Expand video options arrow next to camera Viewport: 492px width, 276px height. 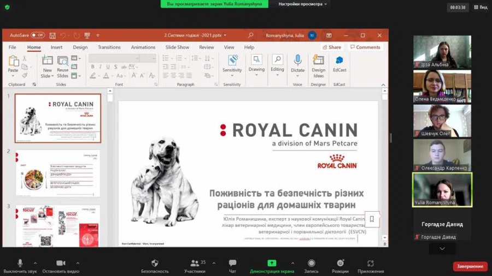coord(78,263)
